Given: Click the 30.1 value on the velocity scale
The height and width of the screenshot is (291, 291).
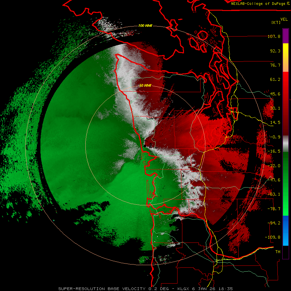Looking at the screenshot, I should [275, 108].
